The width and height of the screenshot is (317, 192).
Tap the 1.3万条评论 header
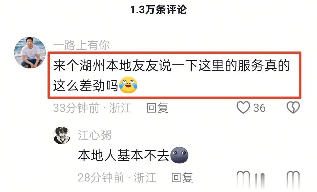(x=158, y=10)
